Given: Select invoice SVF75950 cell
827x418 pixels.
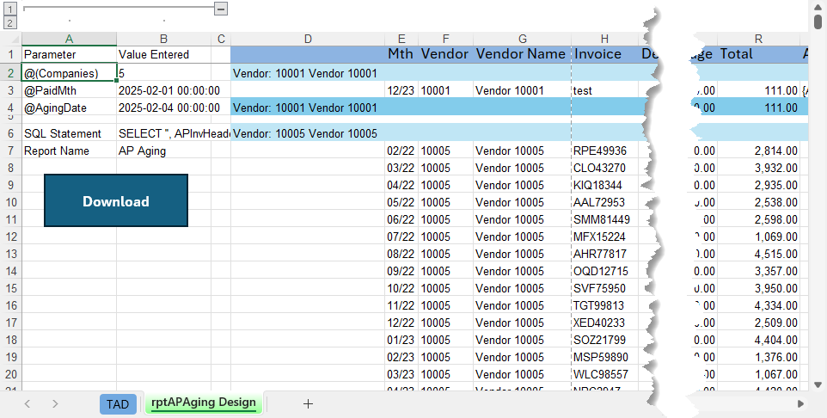Looking at the screenshot, I should [x=604, y=288].
